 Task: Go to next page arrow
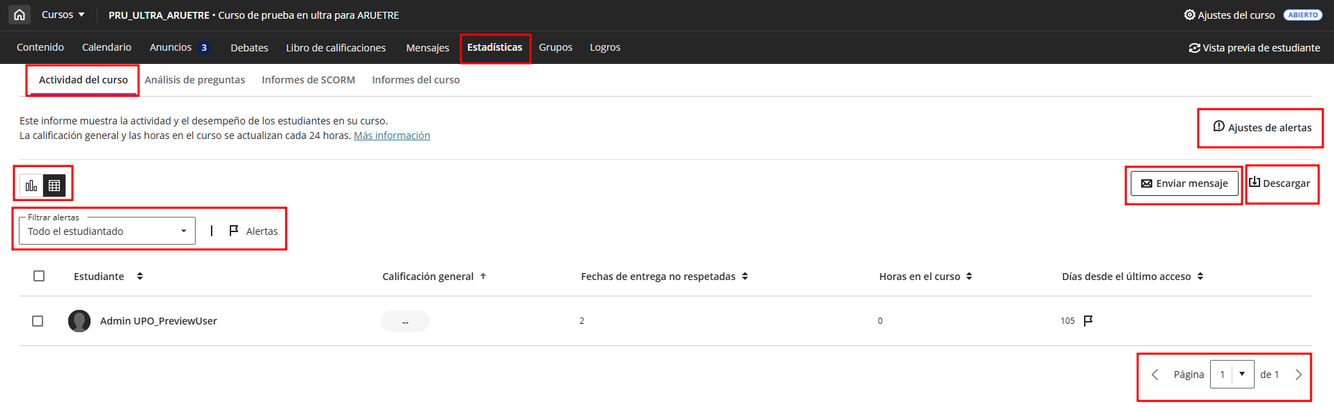point(1298,375)
